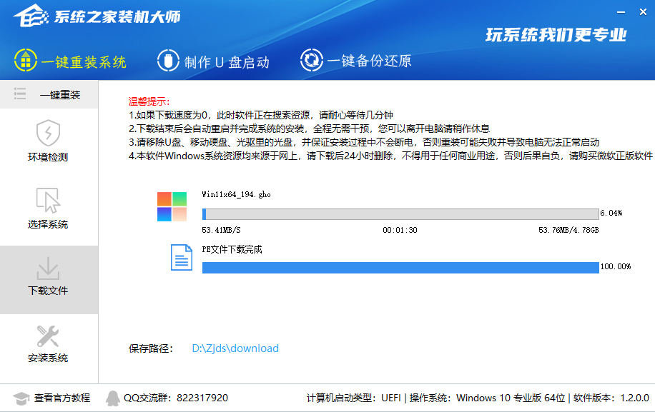This screenshot has height=412, width=655.
Task: Click the Win11 download progress bar
Action: click(x=400, y=213)
